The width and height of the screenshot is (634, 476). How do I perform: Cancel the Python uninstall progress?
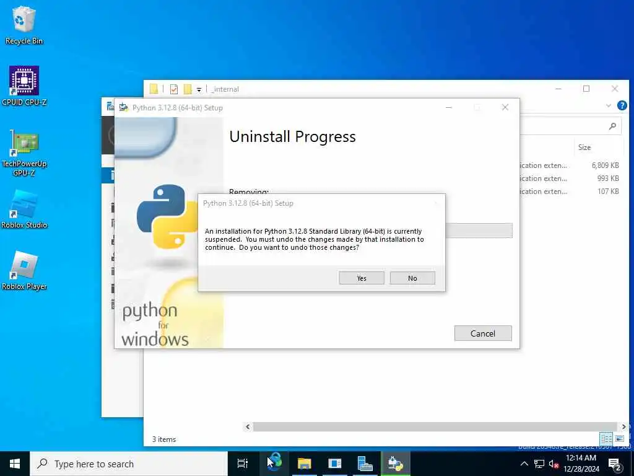(483, 333)
